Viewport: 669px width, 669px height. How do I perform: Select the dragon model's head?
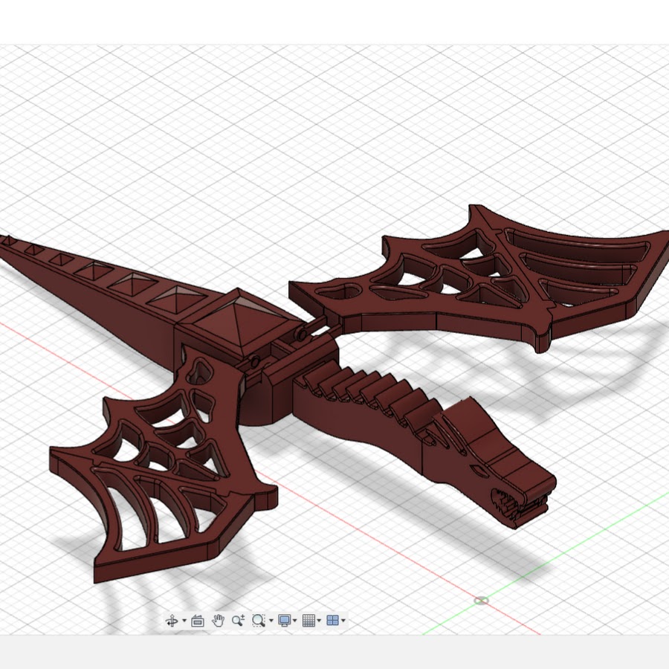489,462
